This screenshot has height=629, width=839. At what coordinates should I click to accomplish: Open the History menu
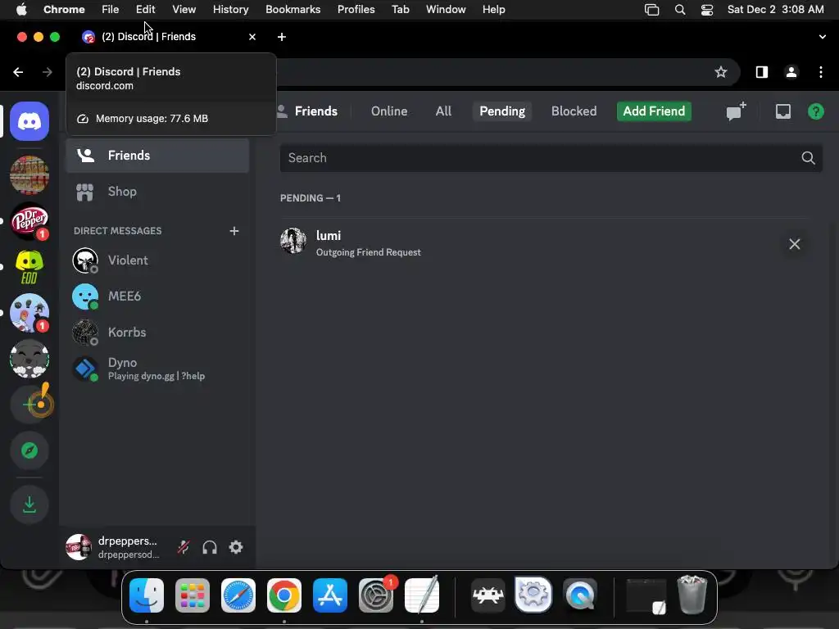[230, 9]
